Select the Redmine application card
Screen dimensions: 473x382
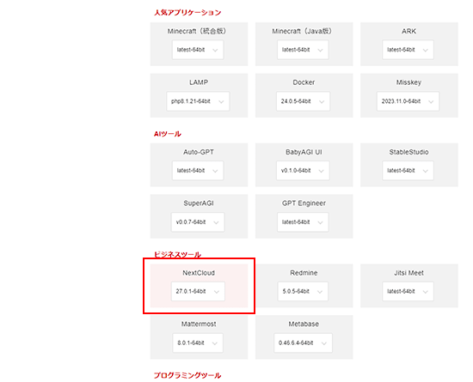[x=304, y=285]
